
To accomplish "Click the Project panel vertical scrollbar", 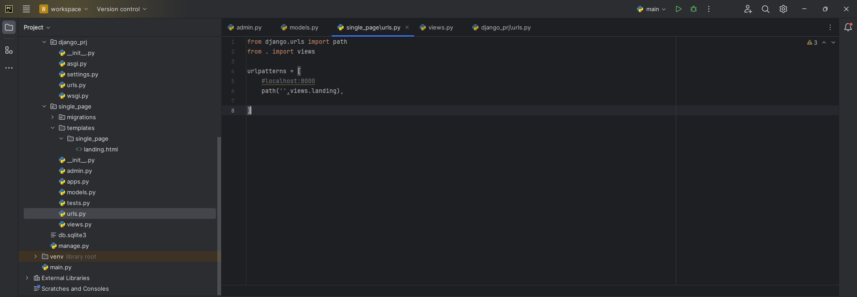I will tap(219, 216).
